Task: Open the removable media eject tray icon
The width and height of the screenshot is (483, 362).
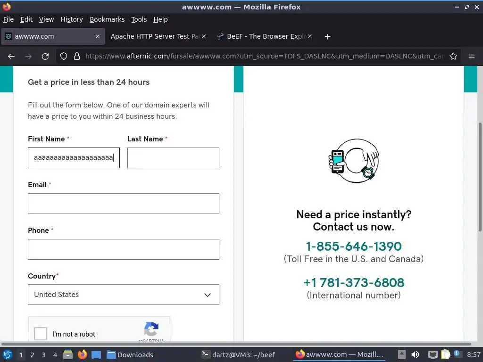Action: [x=401, y=354]
